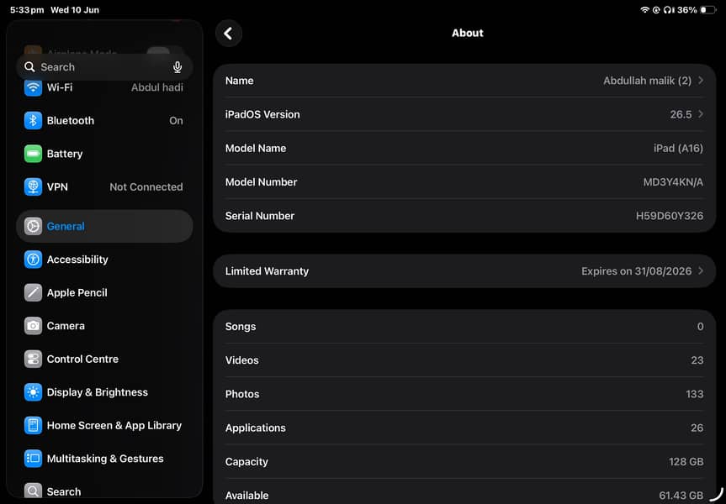Image resolution: width=726 pixels, height=504 pixels.
Task: Tap the green Battery icon
Action: pyautogui.click(x=33, y=154)
